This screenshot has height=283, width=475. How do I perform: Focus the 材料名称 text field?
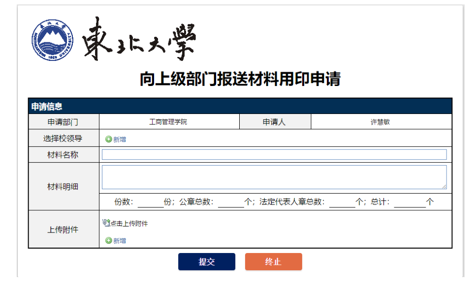pos(274,155)
